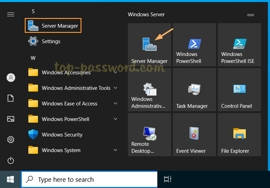270x188 pixels.
Task: Launch the Event Viewer tile
Action: pyautogui.click(x=194, y=134)
